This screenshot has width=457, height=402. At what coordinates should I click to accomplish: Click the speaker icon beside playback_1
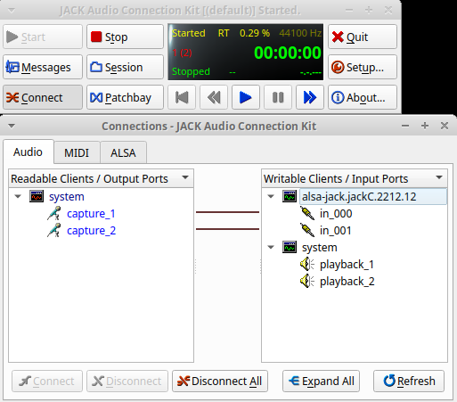tap(307, 264)
